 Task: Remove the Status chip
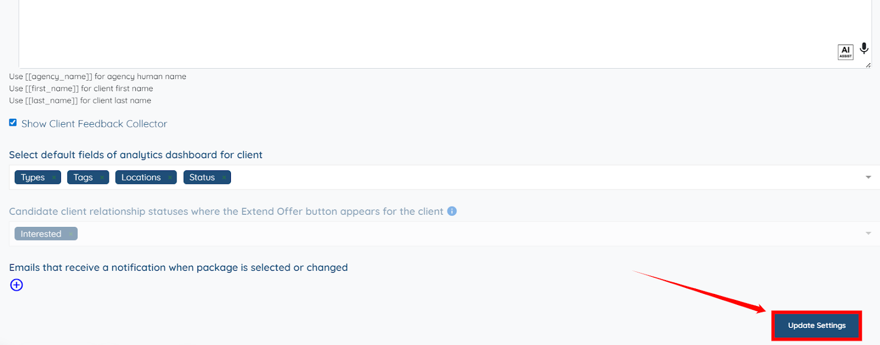click(x=224, y=177)
